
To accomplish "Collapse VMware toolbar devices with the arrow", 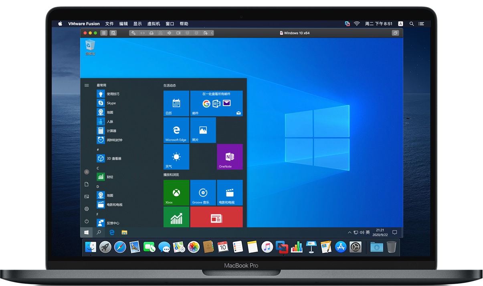I will (x=212, y=33).
